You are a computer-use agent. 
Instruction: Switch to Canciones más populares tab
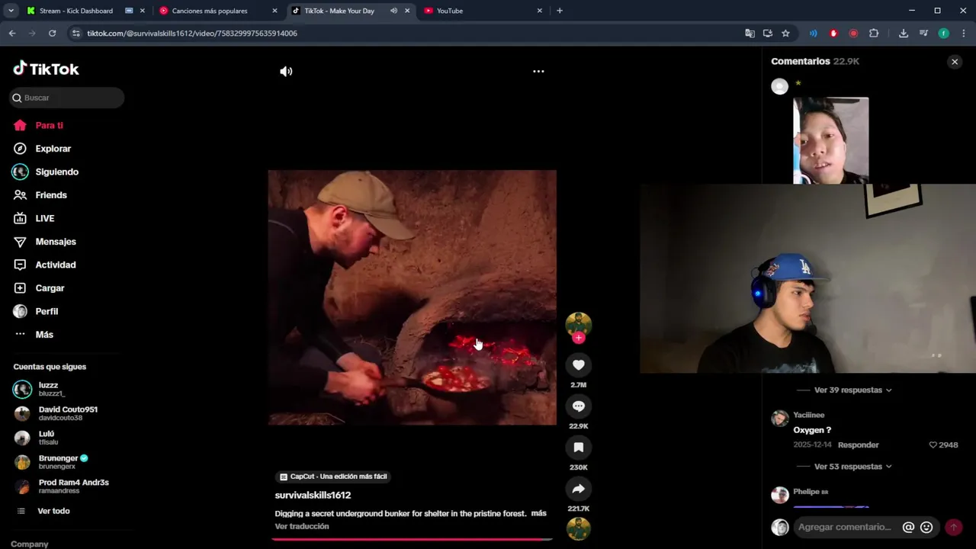pos(210,11)
